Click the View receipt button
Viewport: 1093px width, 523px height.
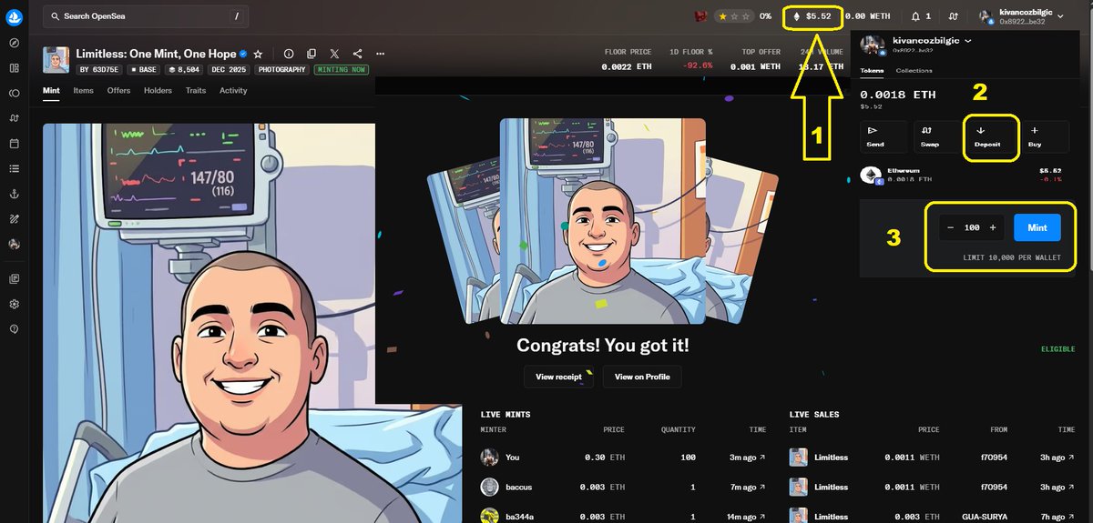pyautogui.click(x=558, y=377)
